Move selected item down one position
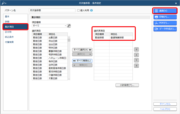The width and height of the screenshot is (180, 114). 136,60
